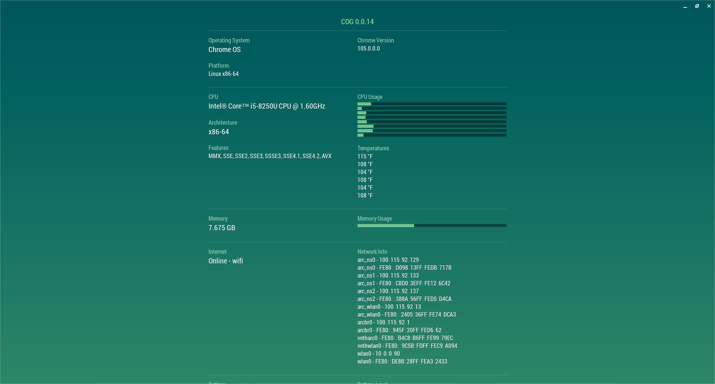Select wlan0 - 10.0.0.90 entry

[379, 353]
